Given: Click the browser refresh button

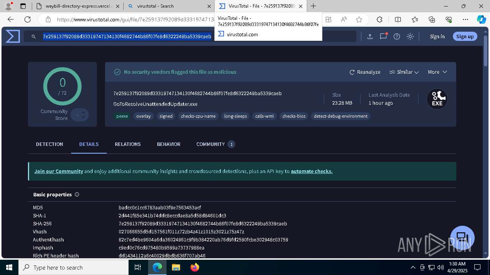Looking at the screenshot, I should coord(28,19).
